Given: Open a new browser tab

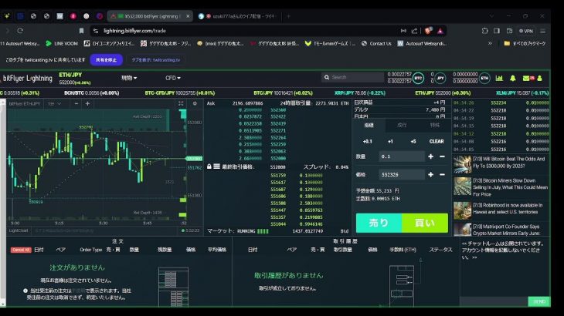Looking at the screenshot, I should point(288,16).
